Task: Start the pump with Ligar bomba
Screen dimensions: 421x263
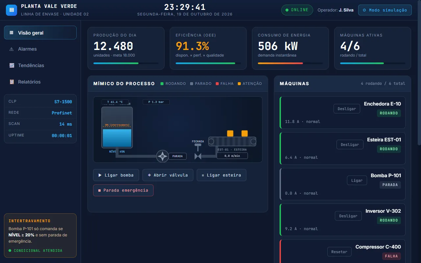Action: [116, 175]
